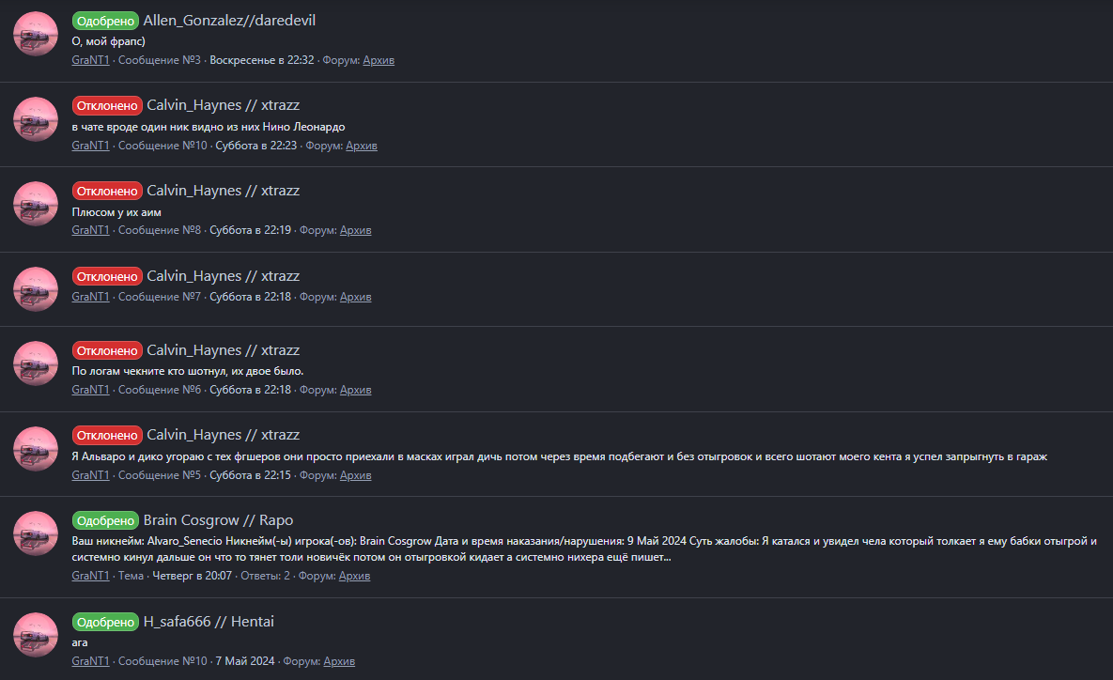Click GraNT1 link under the Brain Cosgrow thread

point(90,576)
